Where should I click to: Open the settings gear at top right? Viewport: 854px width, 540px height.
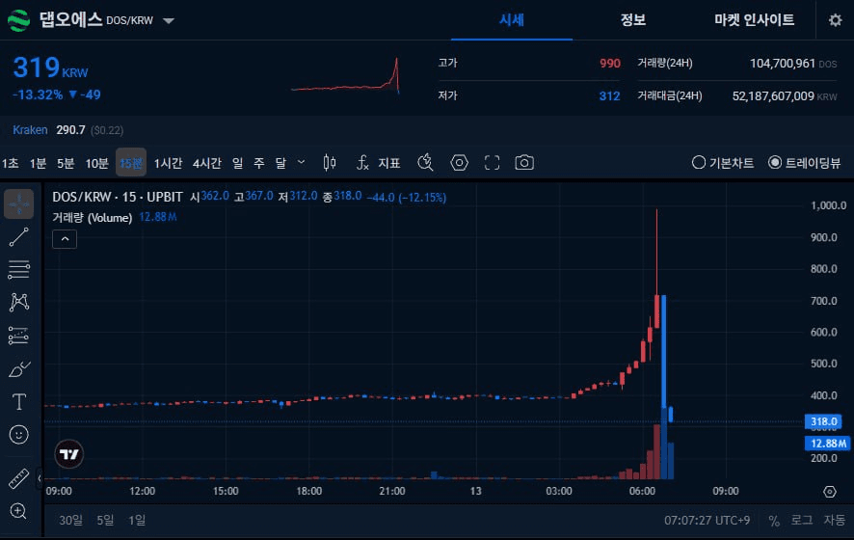point(835,20)
